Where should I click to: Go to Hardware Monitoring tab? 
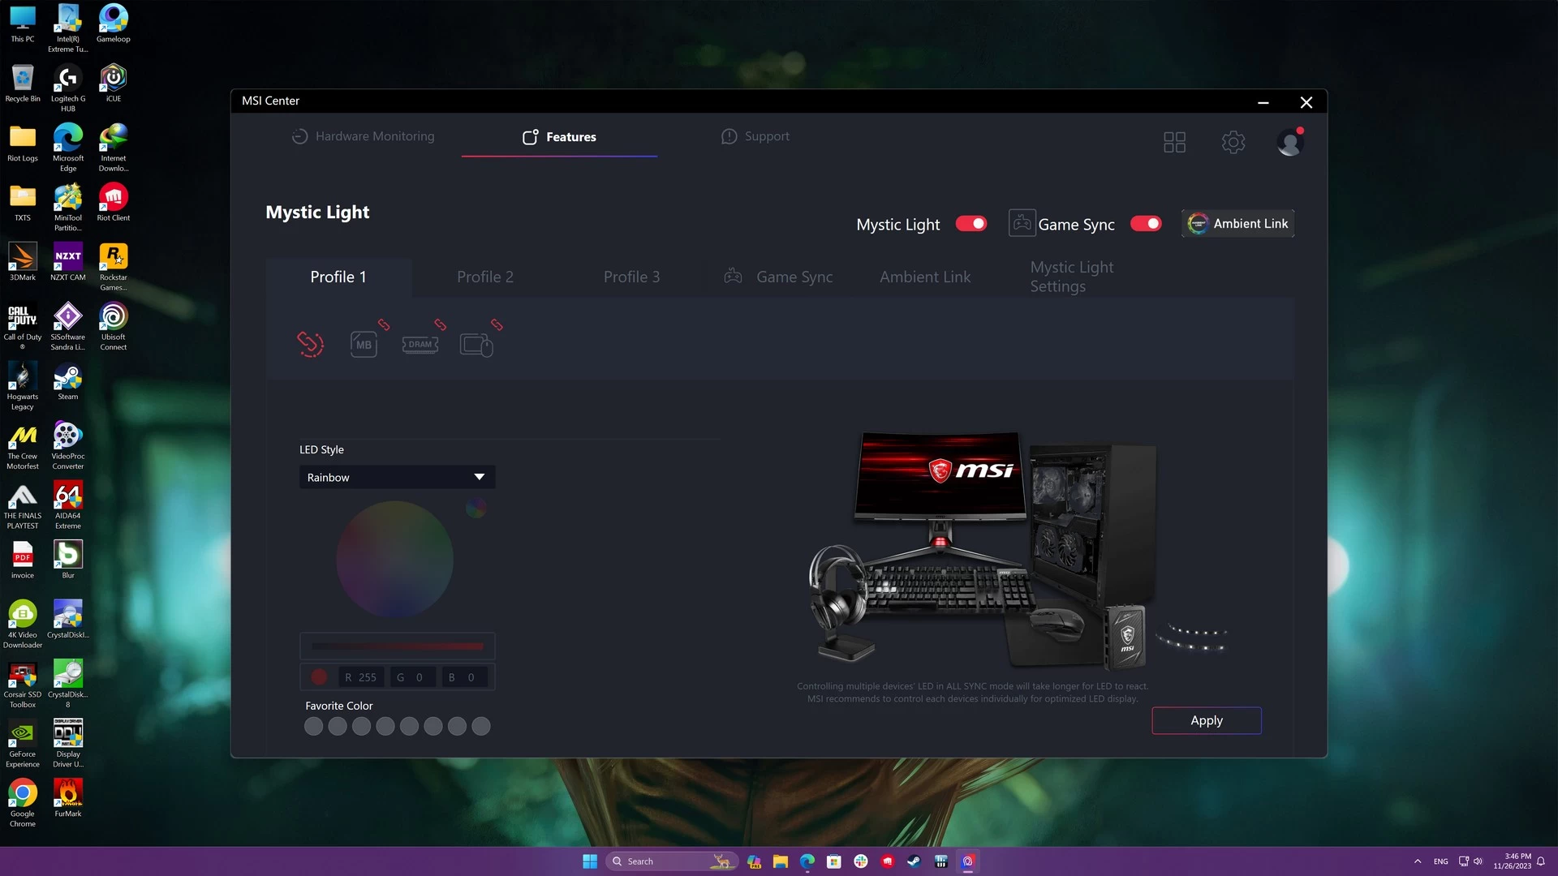364,136
